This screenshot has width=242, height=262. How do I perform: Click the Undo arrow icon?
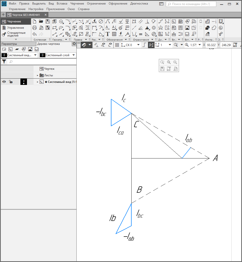coord(35,34)
